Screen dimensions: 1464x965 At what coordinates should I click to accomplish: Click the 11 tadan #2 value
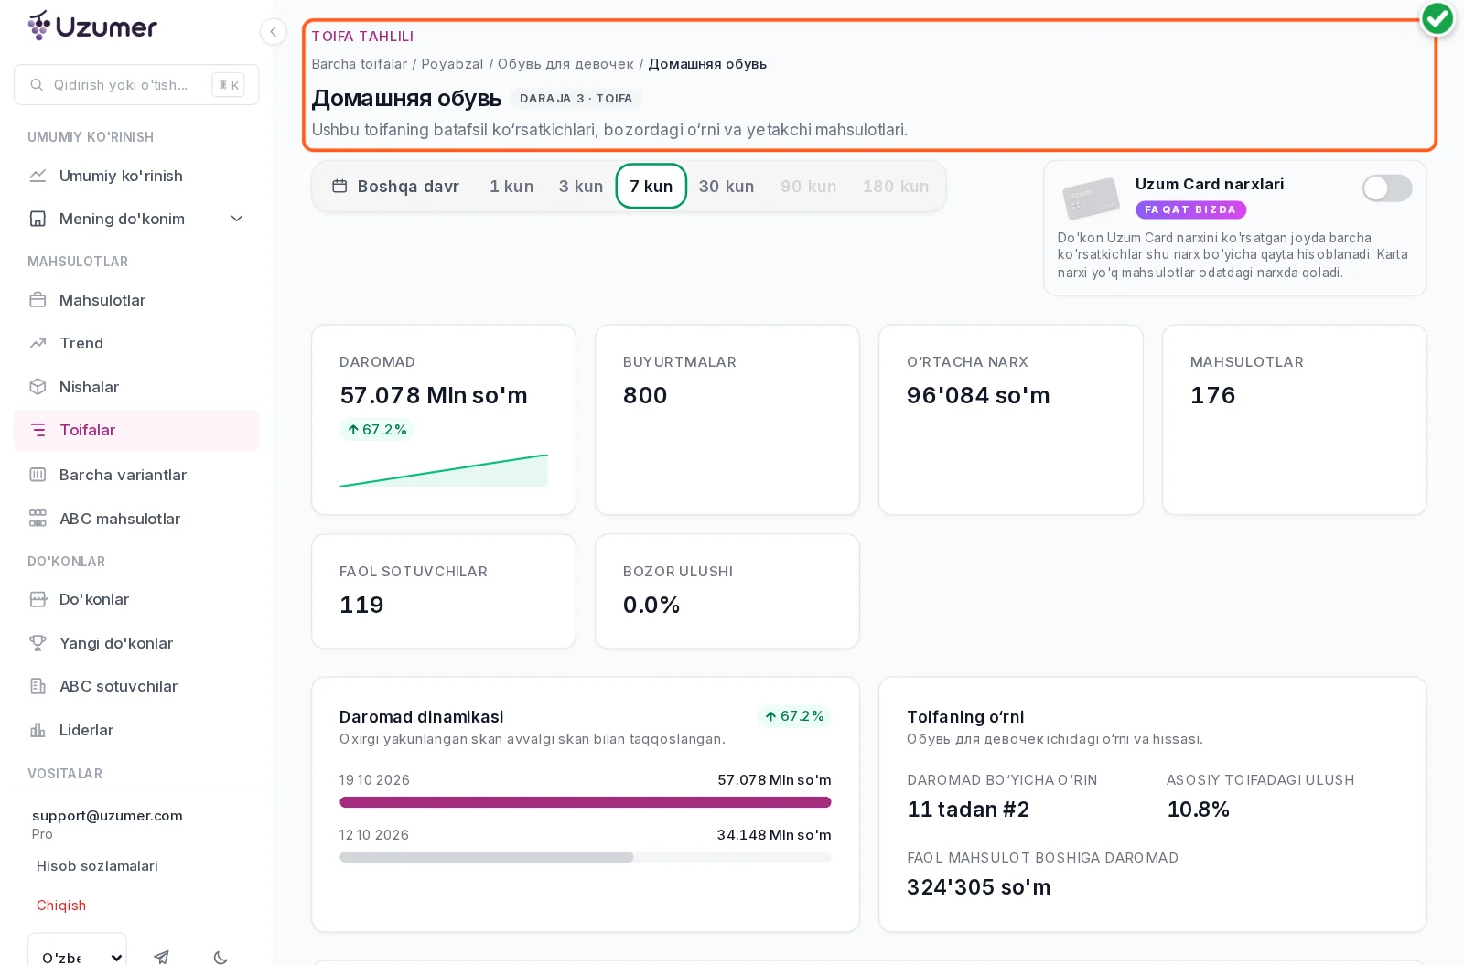[x=968, y=810]
